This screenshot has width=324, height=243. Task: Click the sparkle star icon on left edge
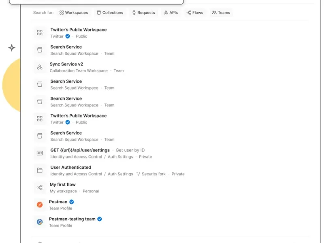tap(12, 48)
